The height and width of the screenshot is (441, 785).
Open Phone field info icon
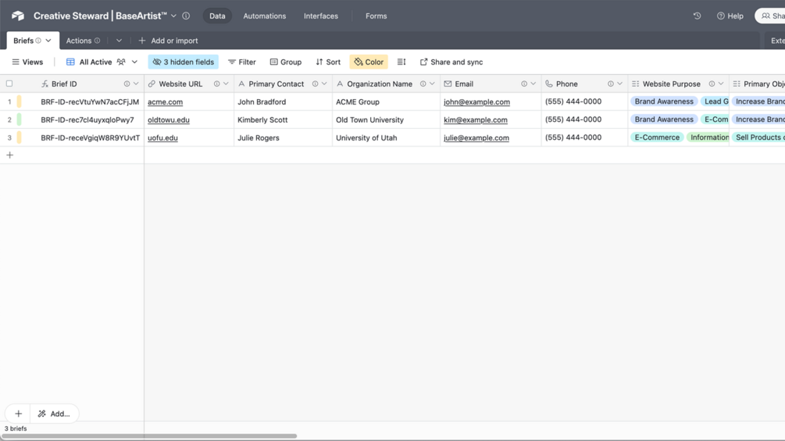pos(611,84)
